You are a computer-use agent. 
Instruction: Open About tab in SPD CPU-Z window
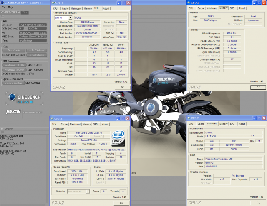pos(106,8)
